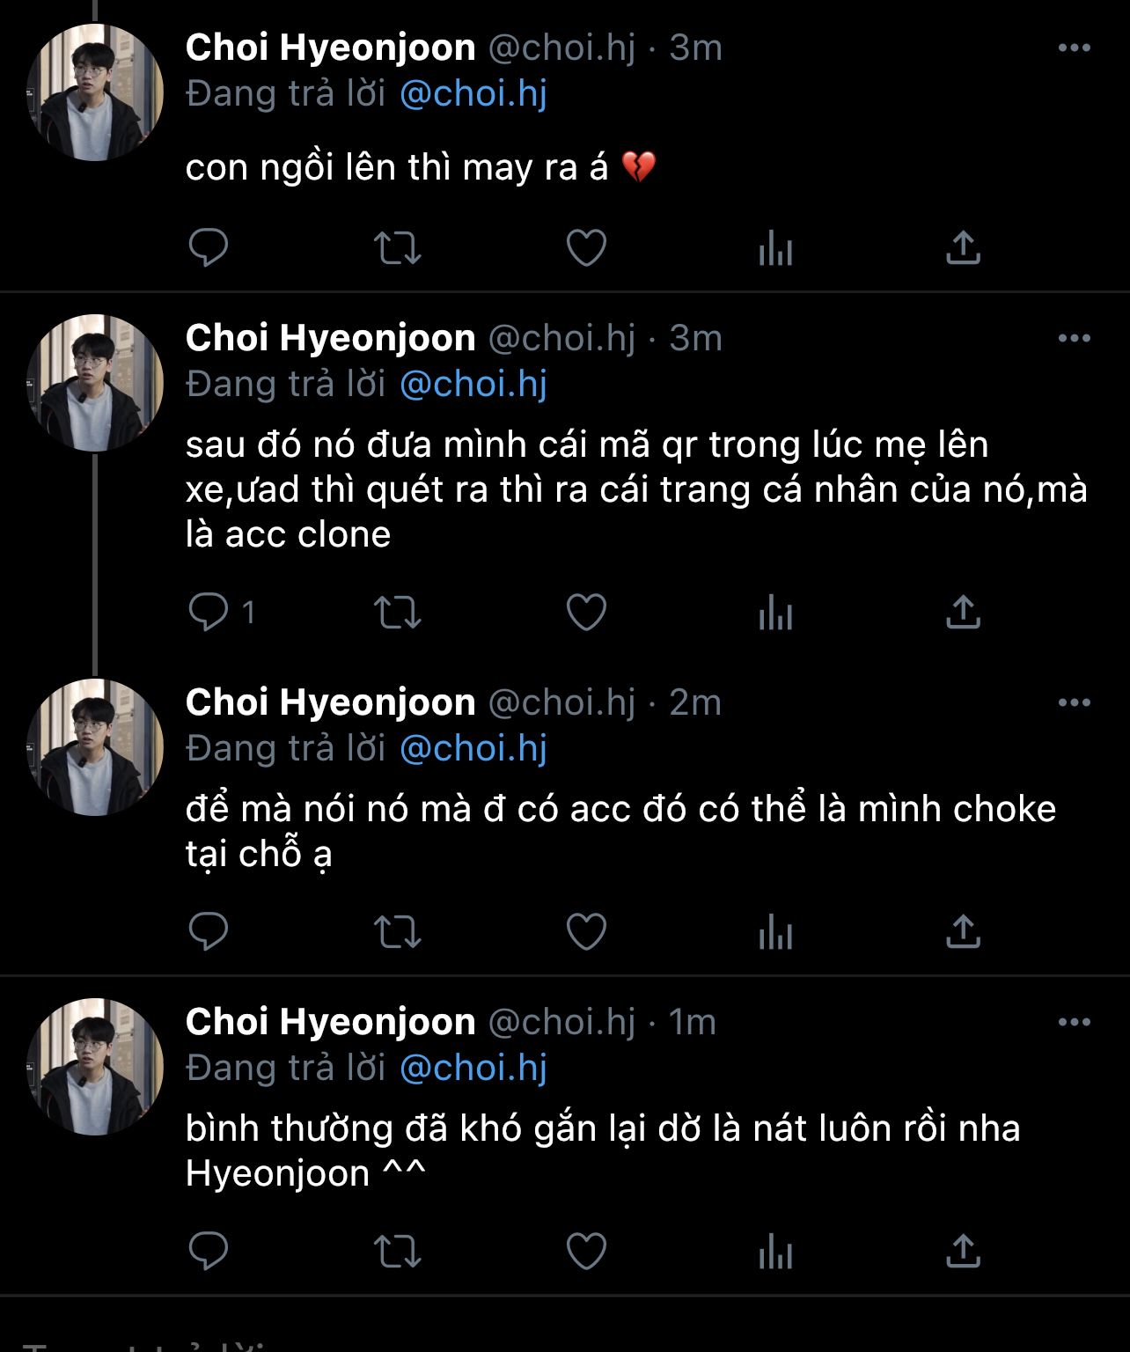
Task: Retweet the 'bình thường đã khó gắn' tweet
Action: click(397, 1251)
